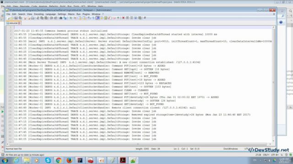Click the Close All toolbar icon
The width and height of the screenshot is (293, 164).
coord(28,18)
